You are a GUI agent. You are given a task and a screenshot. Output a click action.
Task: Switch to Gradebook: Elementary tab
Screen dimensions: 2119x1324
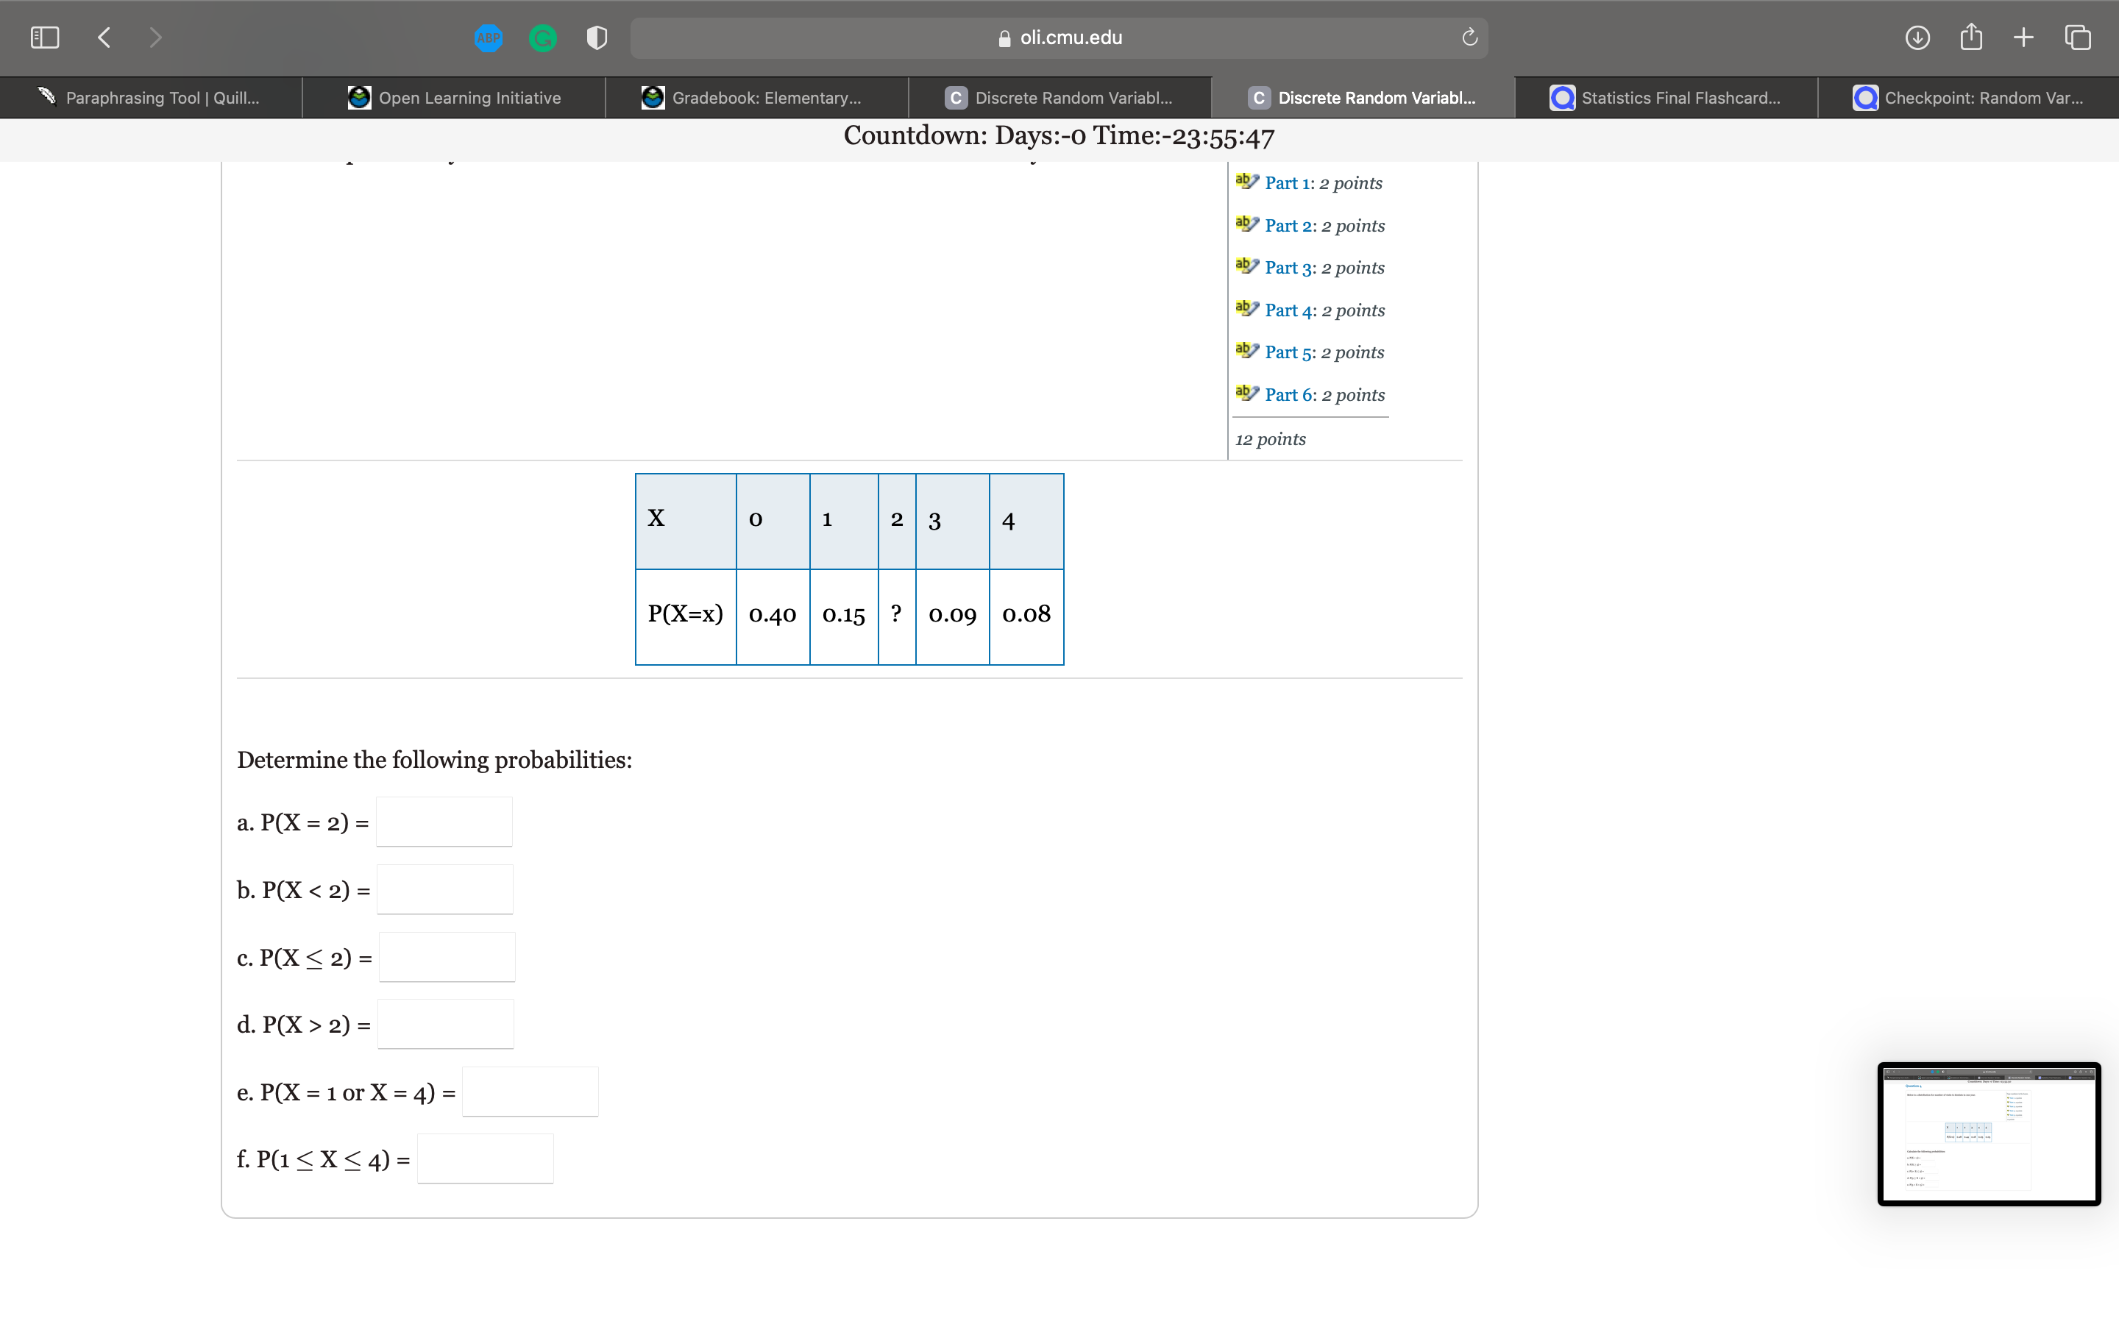(756, 98)
